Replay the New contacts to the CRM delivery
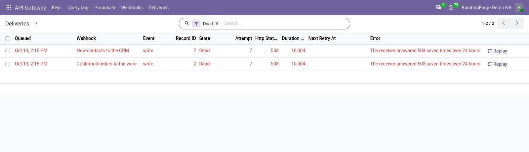Screen dimensions: 529x152 coord(497,51)
